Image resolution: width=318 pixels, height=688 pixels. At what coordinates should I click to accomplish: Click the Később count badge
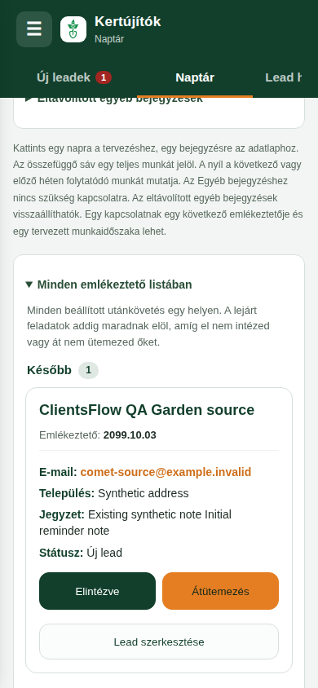click(89, 370)
